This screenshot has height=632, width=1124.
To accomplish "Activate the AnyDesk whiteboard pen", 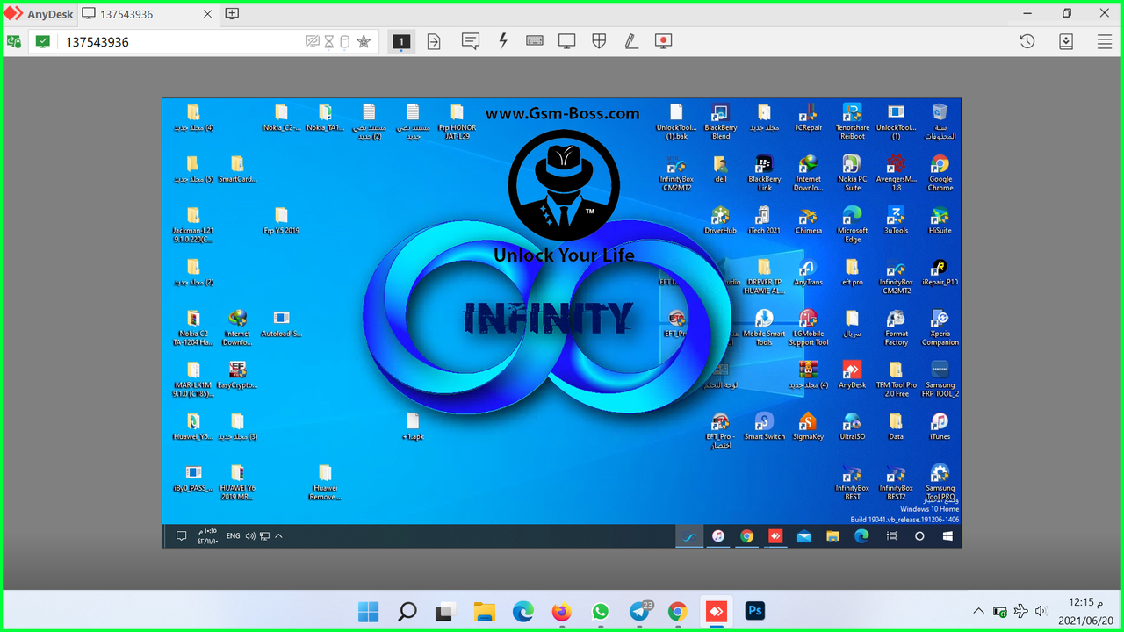I will click(x=631, y=41).
